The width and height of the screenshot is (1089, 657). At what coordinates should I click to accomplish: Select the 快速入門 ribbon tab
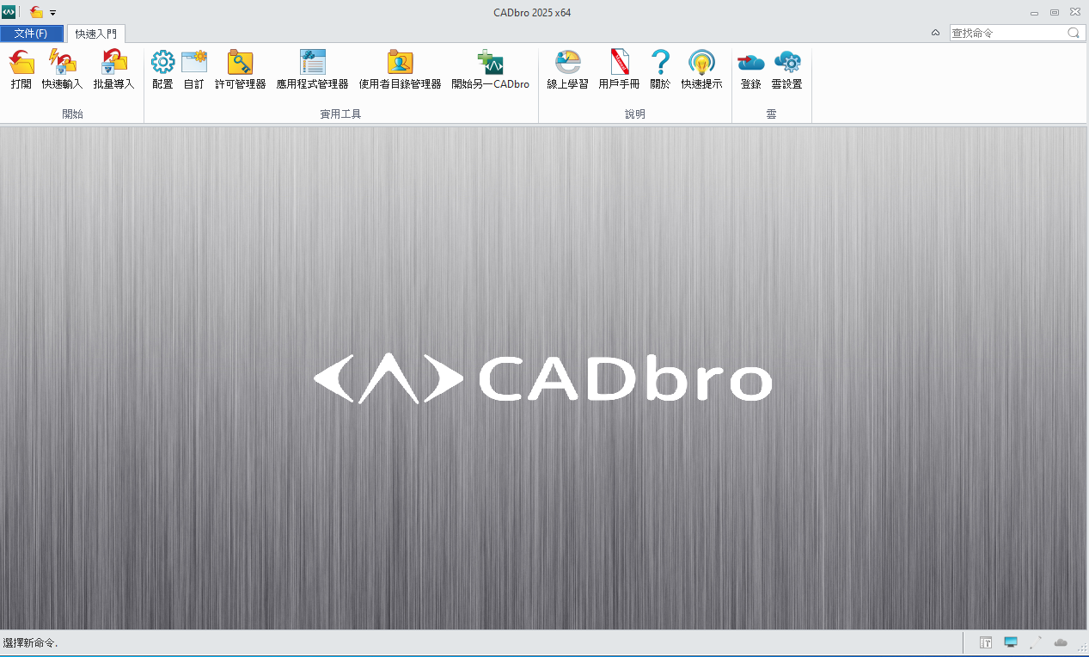pos(96,34)
